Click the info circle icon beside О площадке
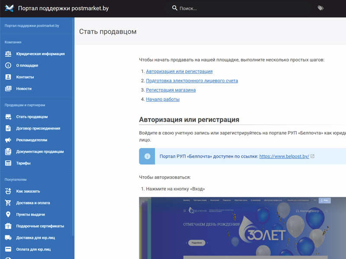 tap(8, 66)
